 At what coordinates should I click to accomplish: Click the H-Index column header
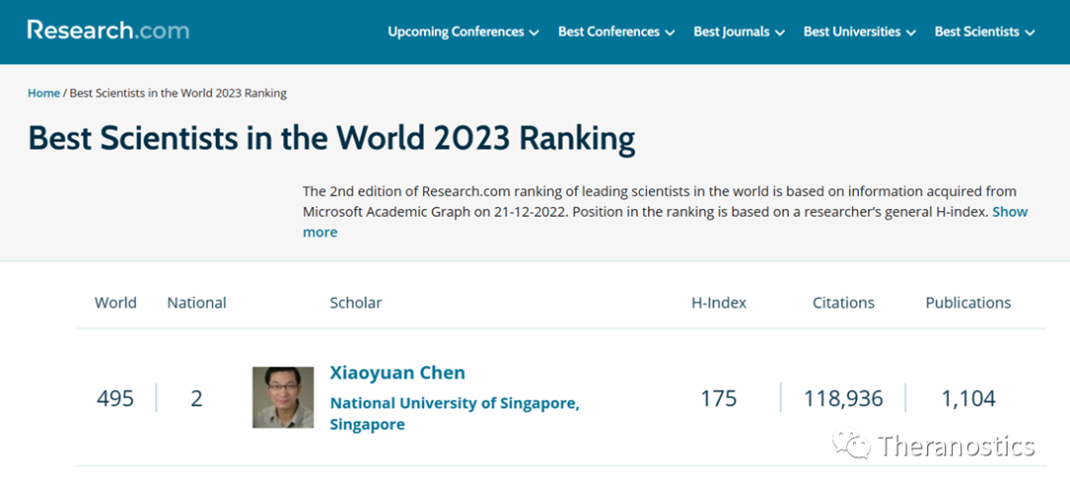coord(718,303)
